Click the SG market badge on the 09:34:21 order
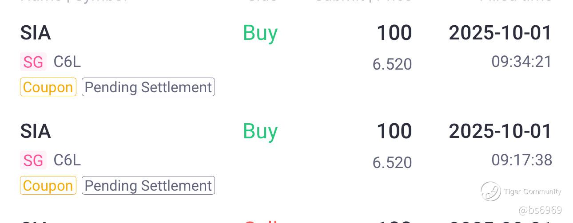 (33, 62)
